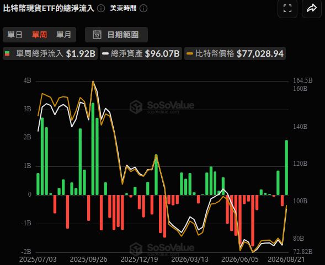Click the 4B left axis label
325x265 pixels.
(28, 80)
